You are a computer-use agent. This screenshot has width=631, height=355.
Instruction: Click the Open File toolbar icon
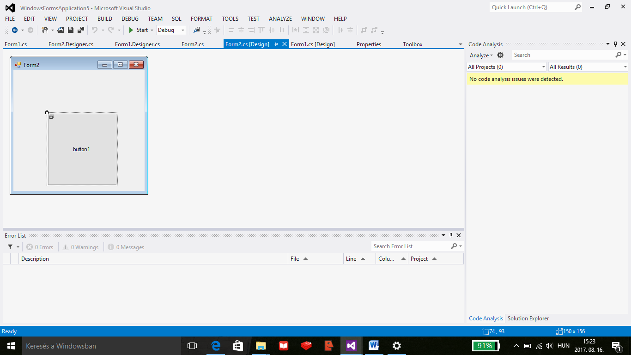click(61, 30)
